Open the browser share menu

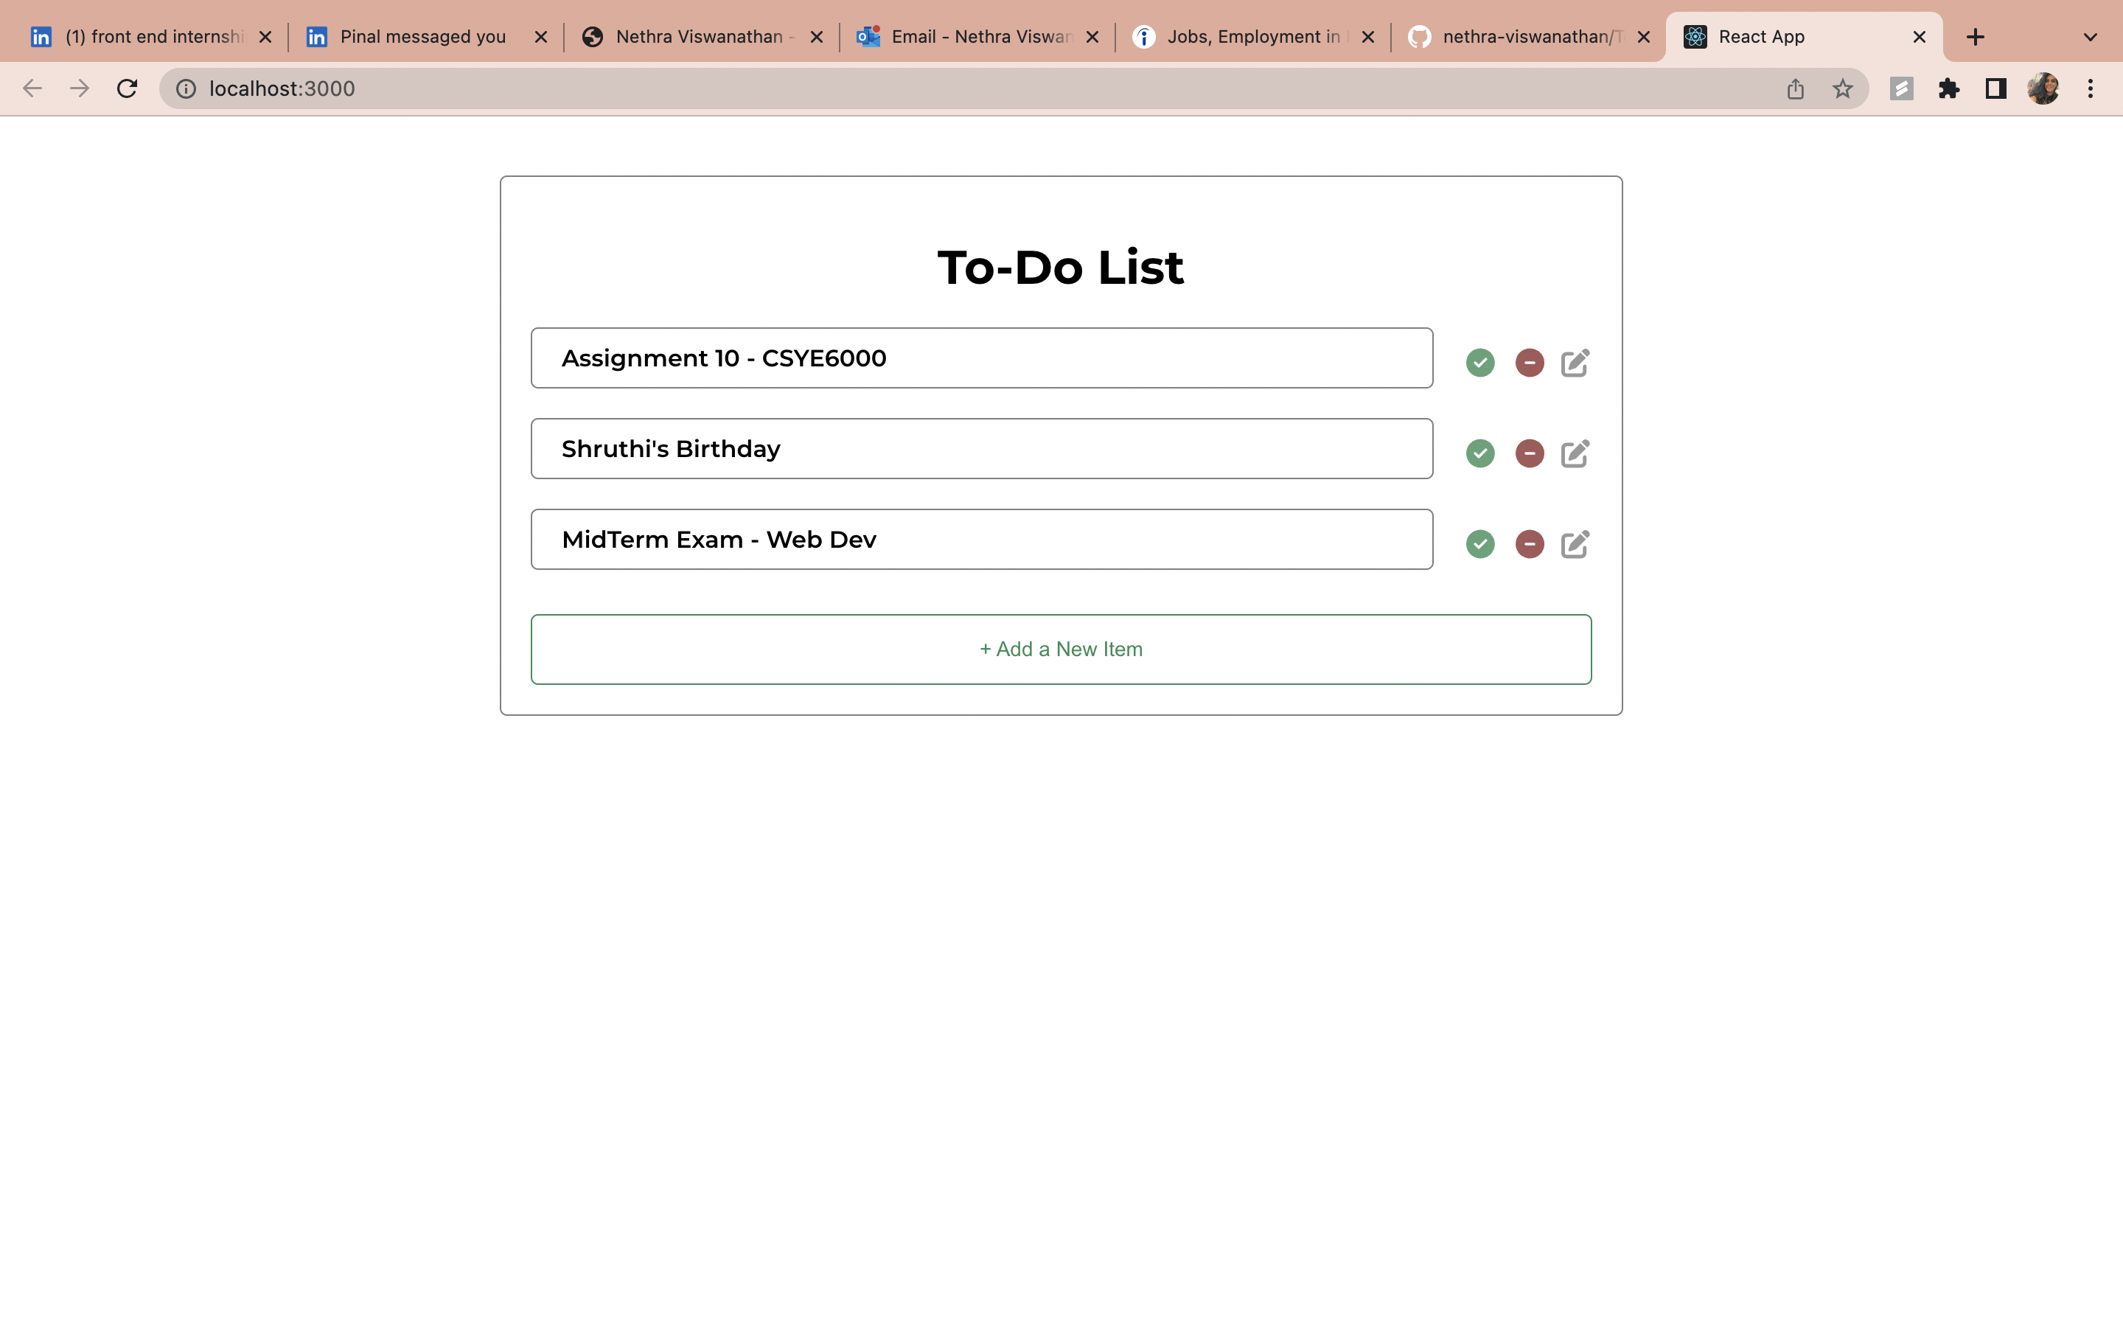[1795, 88]
